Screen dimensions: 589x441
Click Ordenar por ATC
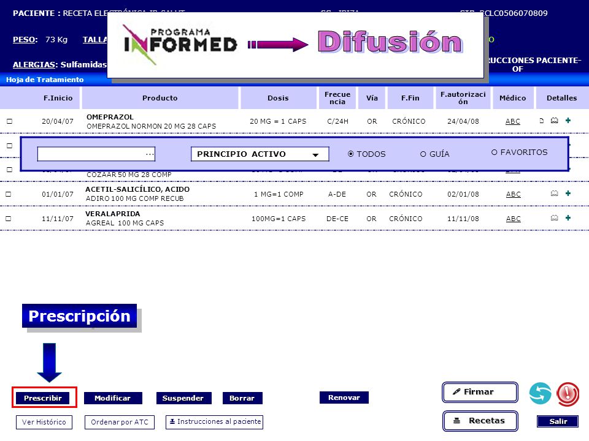(x=120, y=422)
